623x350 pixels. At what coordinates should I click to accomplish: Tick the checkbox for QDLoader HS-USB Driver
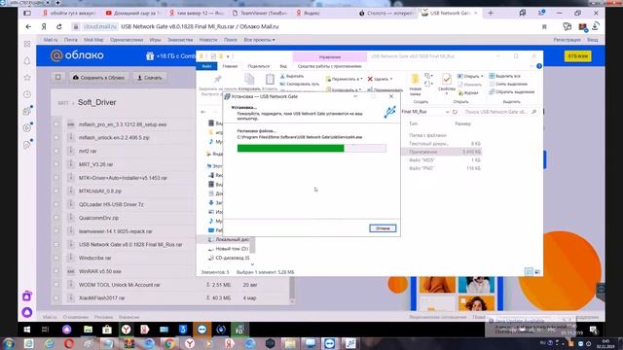pos(56,204)
